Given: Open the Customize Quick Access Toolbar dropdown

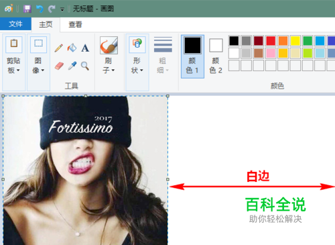Looking at the screenshot, I should 62,9.
